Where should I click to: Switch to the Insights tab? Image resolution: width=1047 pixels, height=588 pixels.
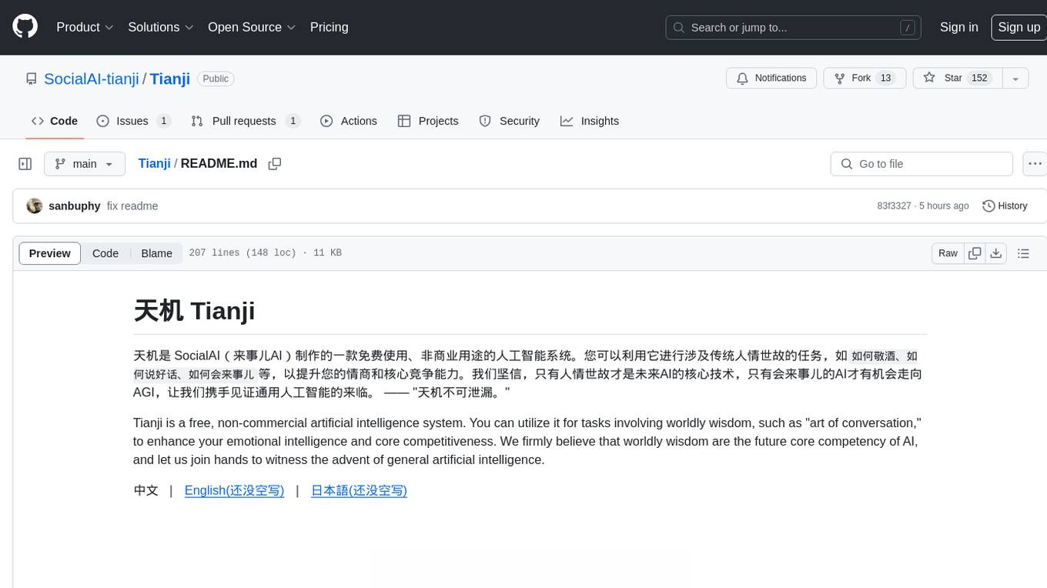click(590, 121)
